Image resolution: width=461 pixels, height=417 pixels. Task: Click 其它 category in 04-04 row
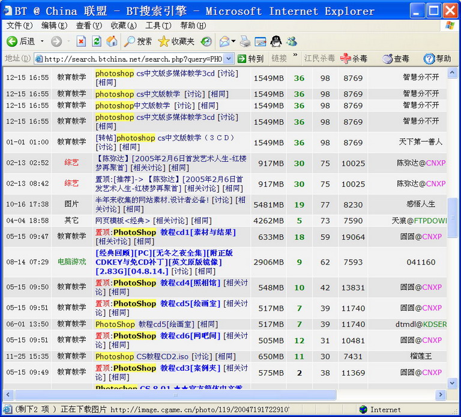(71, 220)
